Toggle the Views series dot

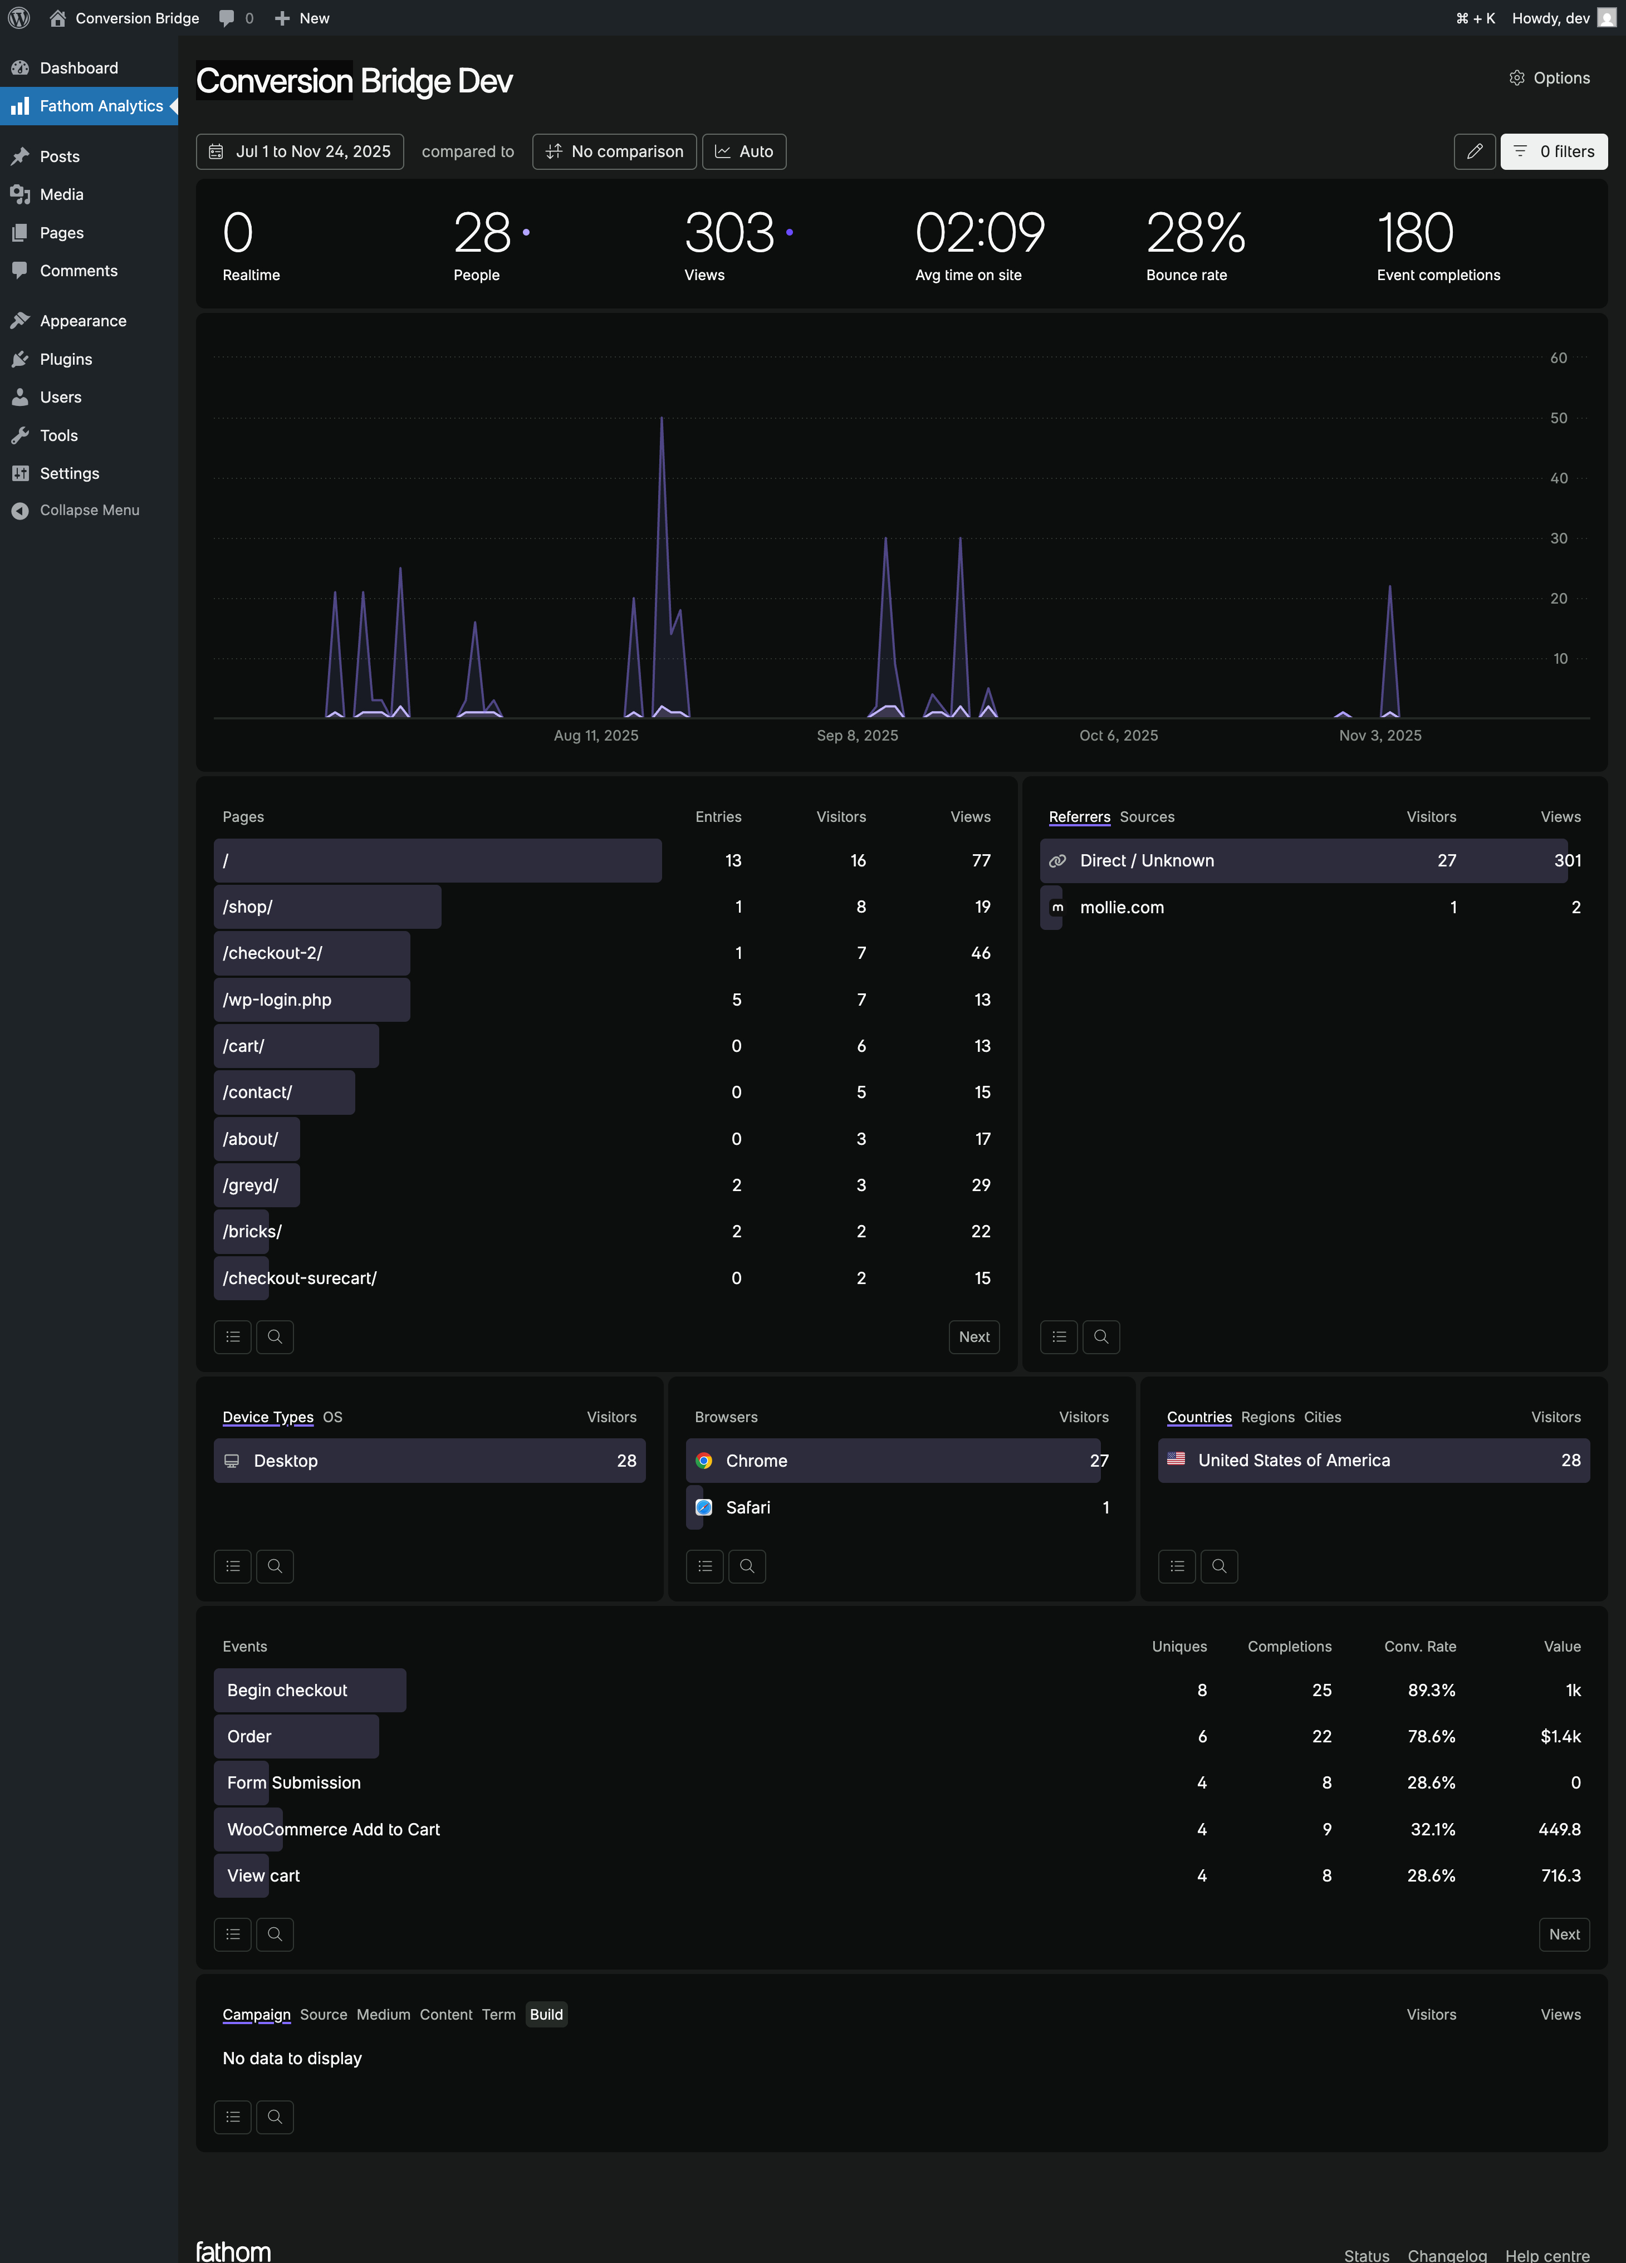coord(789,233)
